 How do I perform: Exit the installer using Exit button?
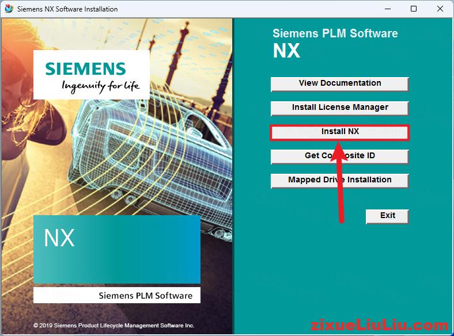click(x=387, y=216)
